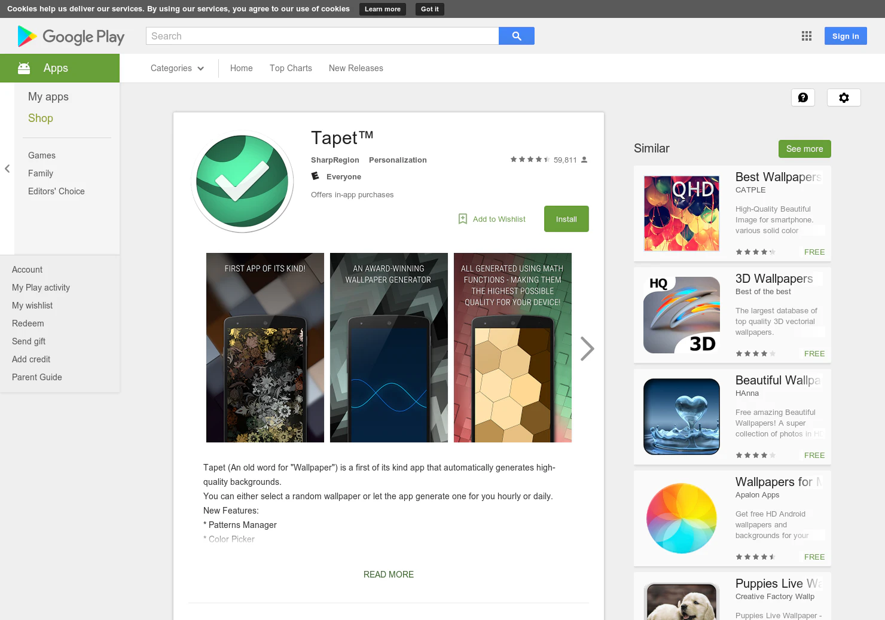Click the Apps section header
The image size is (885, 620).
coord(60,68)
